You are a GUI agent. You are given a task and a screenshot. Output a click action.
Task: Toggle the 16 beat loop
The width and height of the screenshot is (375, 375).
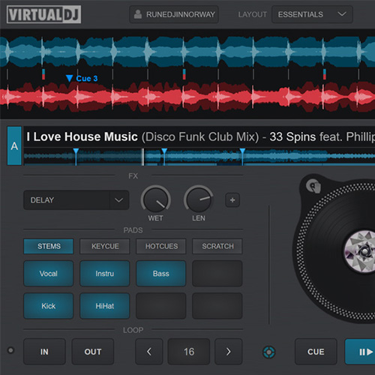click(189, 352)
